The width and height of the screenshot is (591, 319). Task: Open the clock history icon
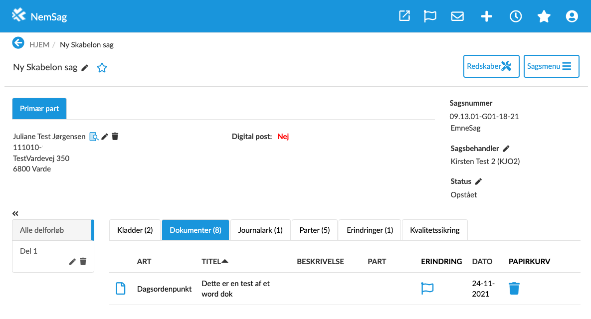(515, 16)
